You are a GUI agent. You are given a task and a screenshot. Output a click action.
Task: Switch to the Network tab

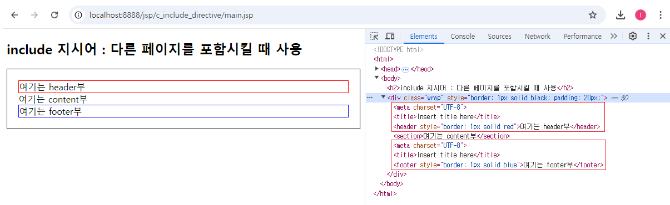point(537,36)
